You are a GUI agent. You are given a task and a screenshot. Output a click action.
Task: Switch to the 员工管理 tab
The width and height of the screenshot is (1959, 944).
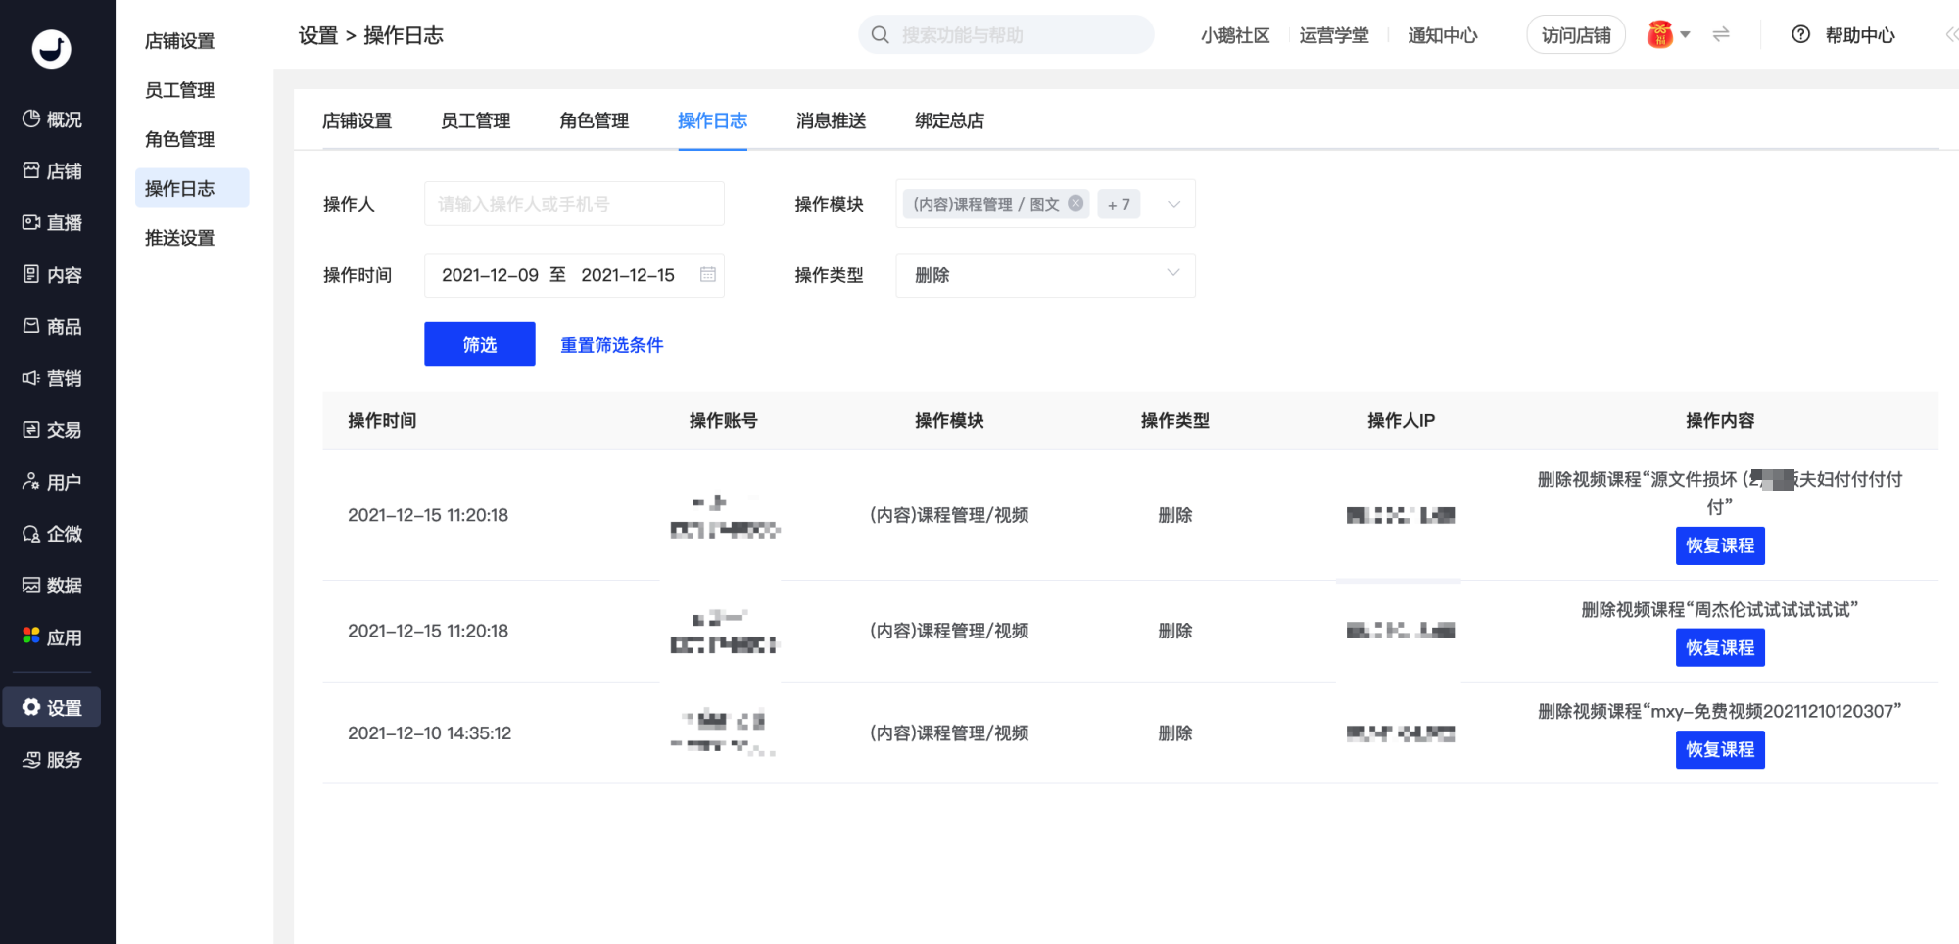475,120
